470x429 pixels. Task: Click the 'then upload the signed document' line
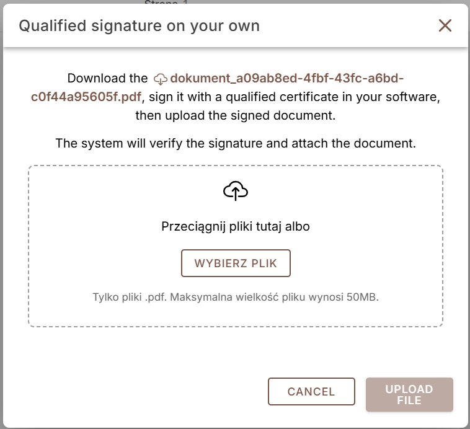click(236, 115)
